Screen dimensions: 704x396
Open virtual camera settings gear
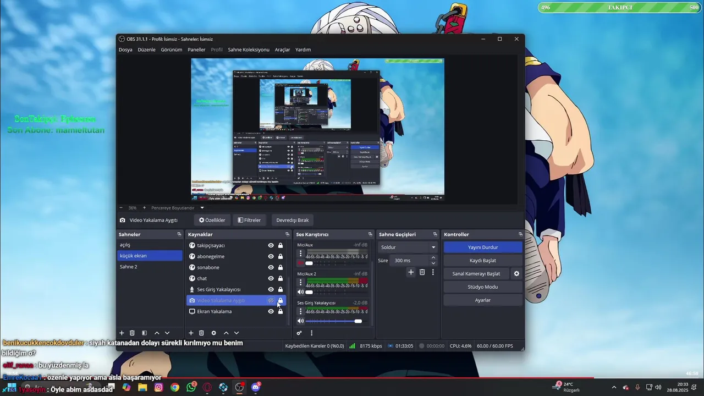[x=516, y=273]
